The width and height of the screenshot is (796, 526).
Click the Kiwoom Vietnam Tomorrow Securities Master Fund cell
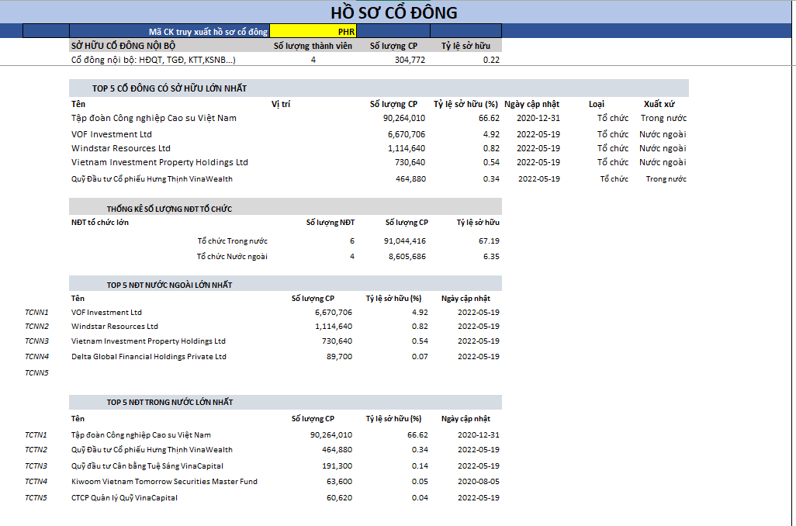tap(164, 482)
